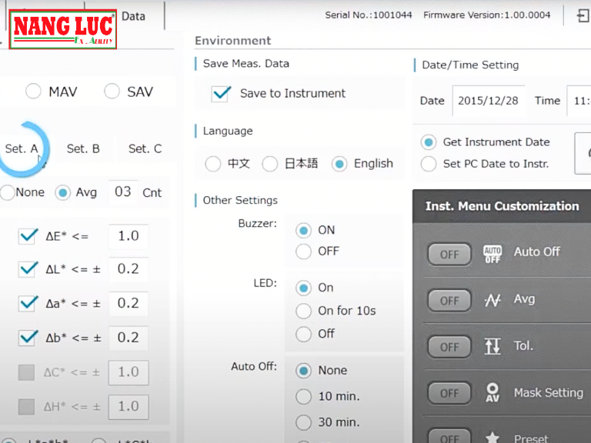
Task: Toggle the Mask Setting OFF switch
Action: pos(449,393)
